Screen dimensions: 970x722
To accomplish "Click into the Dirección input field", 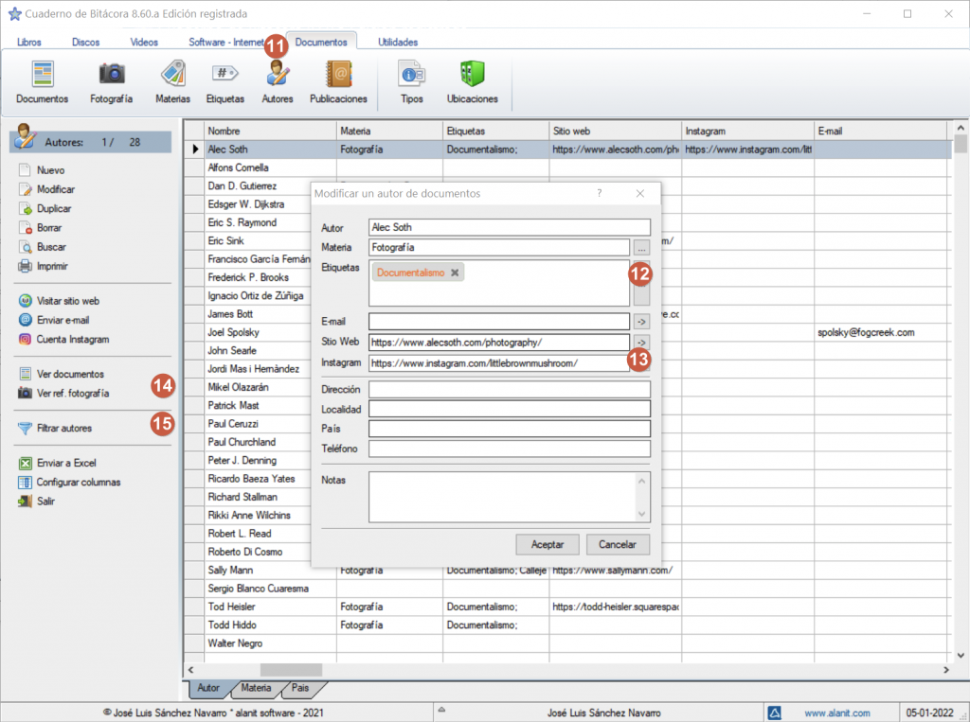I will point(509,389).
